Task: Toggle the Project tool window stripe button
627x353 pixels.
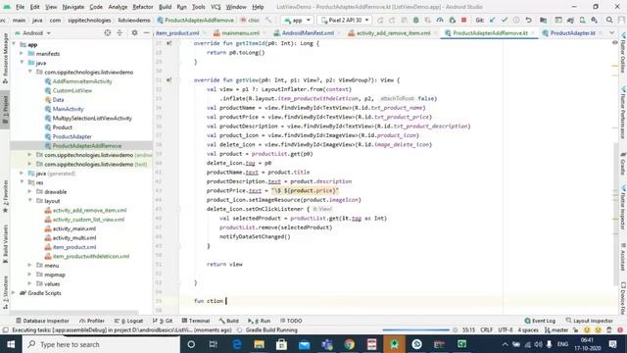Action: (x=5, y=109)
